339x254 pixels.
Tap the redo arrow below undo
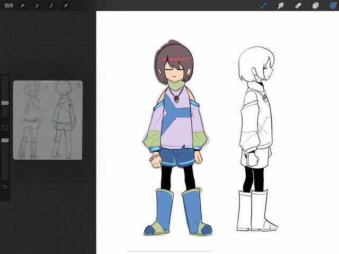(x=5, y=196)
